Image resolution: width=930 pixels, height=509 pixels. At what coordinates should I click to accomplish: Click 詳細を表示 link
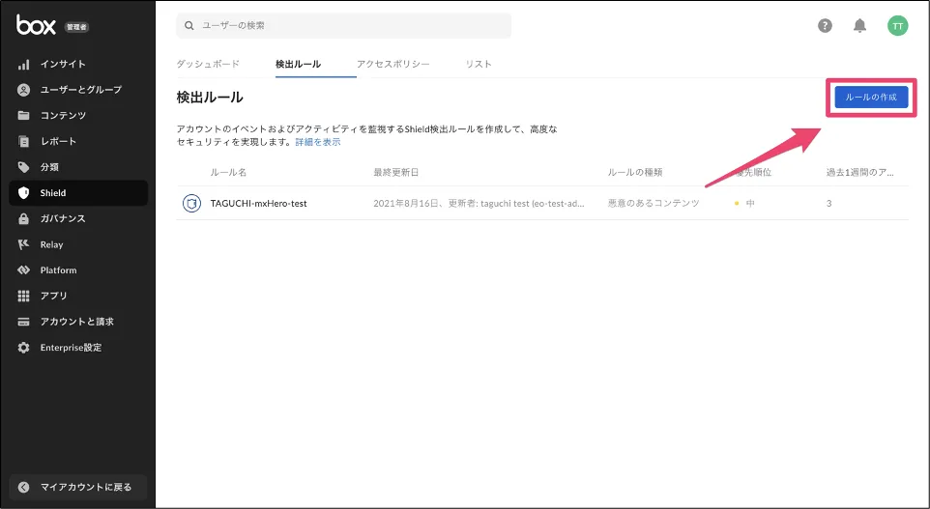point(317,141)
